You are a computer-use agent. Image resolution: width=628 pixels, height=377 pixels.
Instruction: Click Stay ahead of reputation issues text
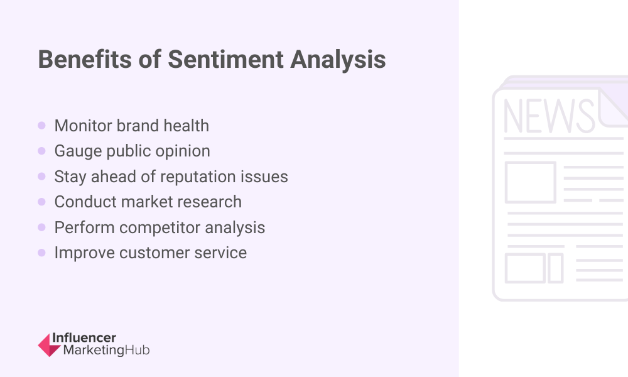171,177
